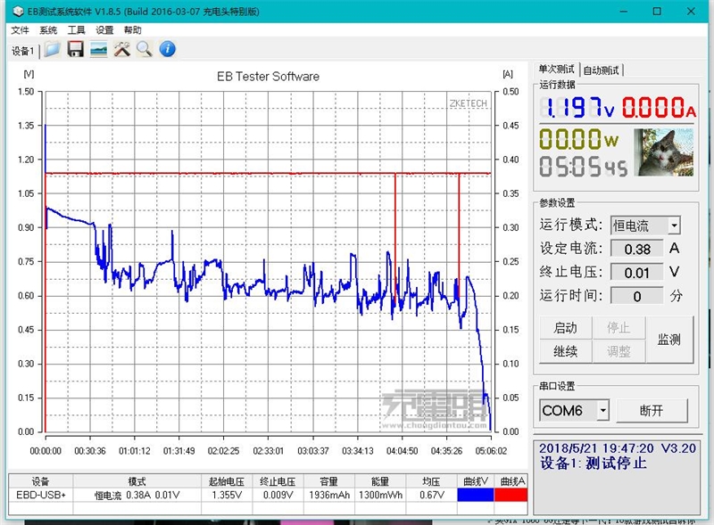
Task: Minimize the EB tester window
Action: [x=624, y=12]
